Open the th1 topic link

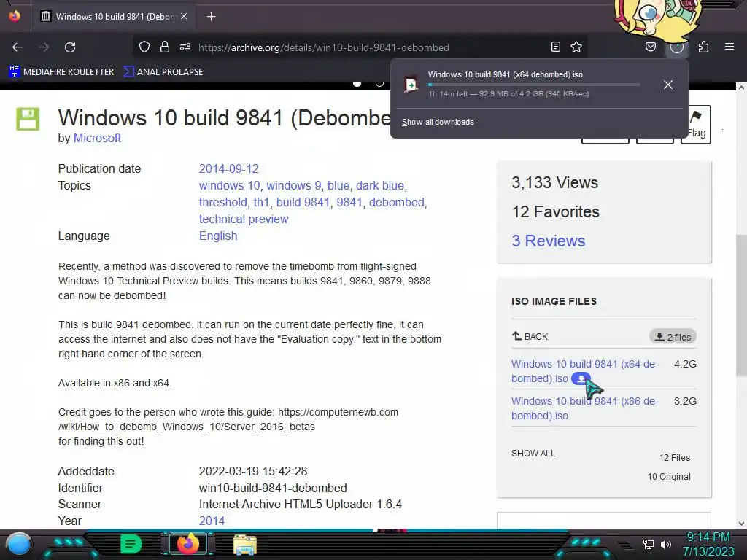(262, 203)
